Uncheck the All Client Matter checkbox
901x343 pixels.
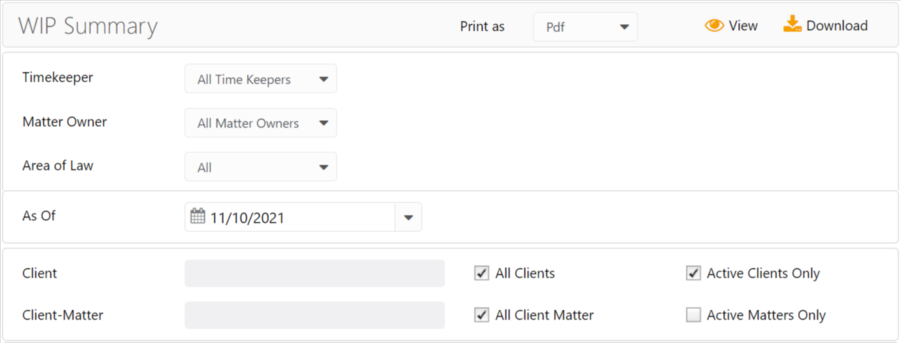[x=482, y=315]
